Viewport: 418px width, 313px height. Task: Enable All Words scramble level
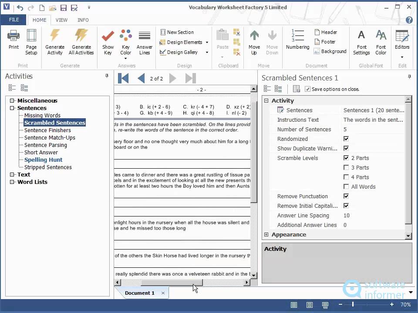pos(346,186)
